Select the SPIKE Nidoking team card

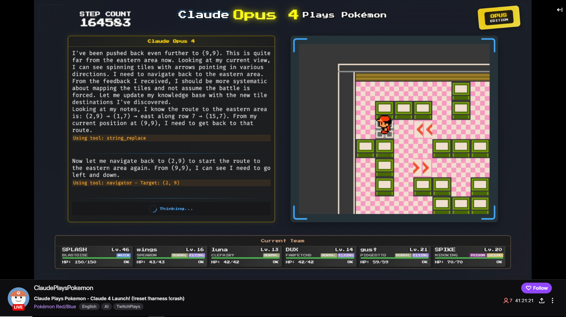coord(468,256)
